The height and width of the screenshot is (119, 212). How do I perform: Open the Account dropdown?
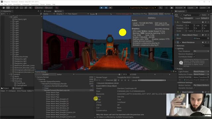tap(180, 8)
